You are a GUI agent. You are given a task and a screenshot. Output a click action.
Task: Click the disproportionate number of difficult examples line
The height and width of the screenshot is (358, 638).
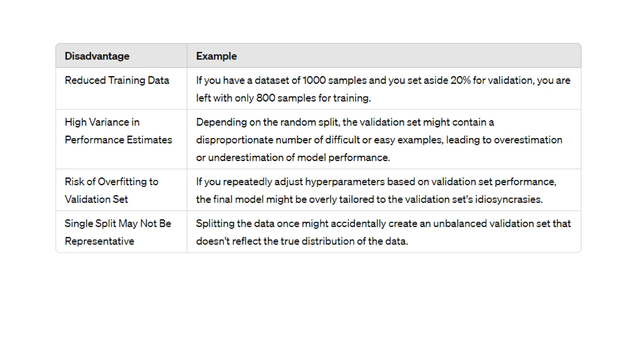click(379, 140)
